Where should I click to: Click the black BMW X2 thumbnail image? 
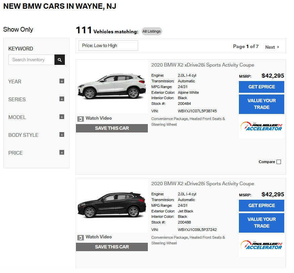tap(112, 205)
